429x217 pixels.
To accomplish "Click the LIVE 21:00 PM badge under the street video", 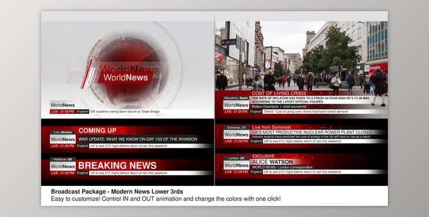I will (x=236, y=111).
